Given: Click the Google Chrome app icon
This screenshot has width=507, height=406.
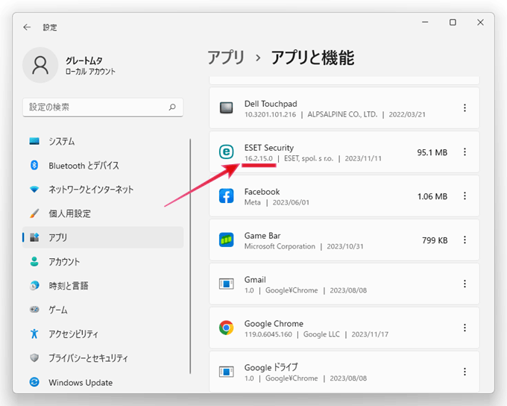Looking at the screenshot, I should pos(227,328).
